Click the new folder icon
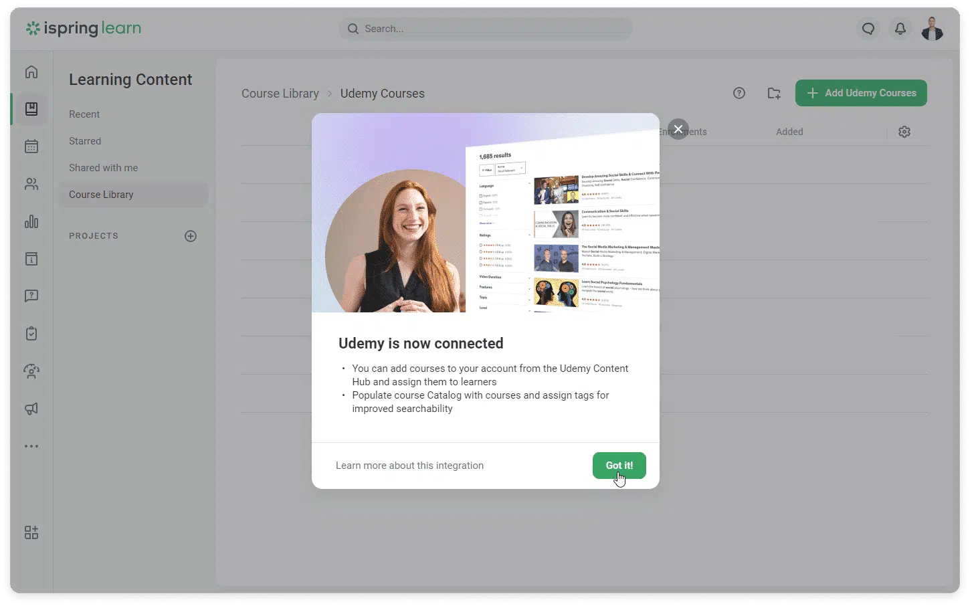 [774, 93]
